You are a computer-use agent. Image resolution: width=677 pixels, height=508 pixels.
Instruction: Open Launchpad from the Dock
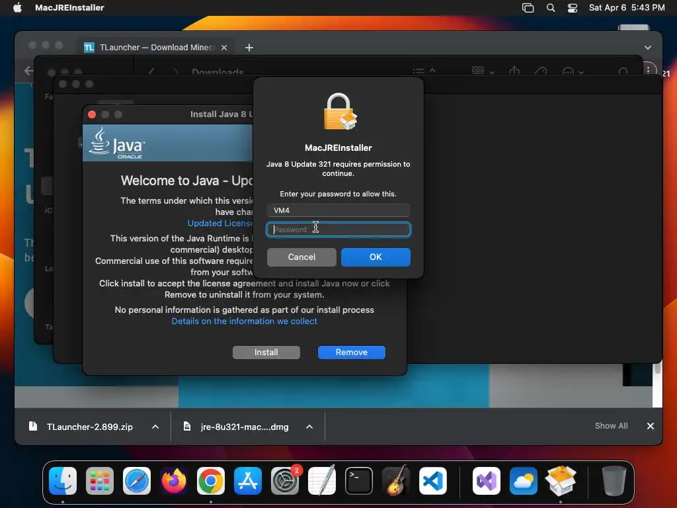point(100,481)
